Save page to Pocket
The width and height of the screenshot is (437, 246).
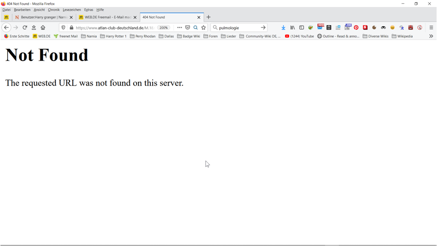tap(188, 28)
